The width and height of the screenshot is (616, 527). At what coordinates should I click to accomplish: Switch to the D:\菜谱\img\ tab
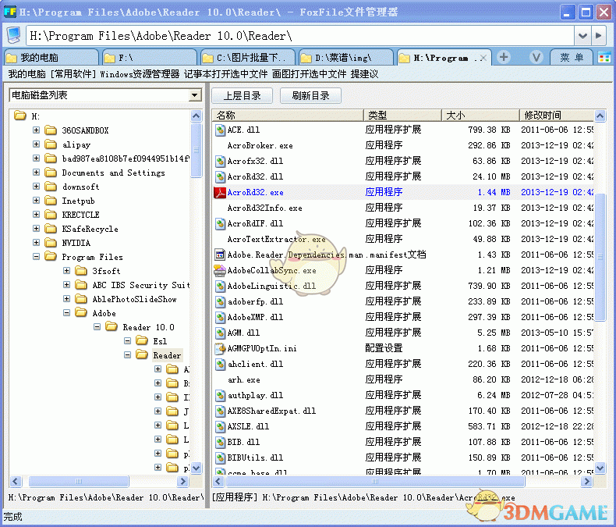(345, 58)
